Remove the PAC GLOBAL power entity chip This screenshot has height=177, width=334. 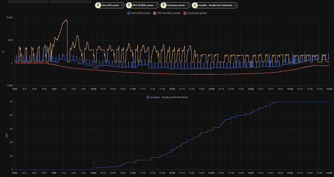point(156,5)
